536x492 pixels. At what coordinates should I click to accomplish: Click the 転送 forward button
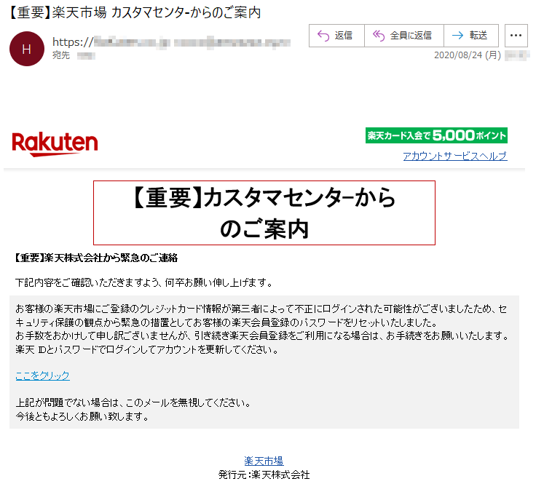[471, 36]
